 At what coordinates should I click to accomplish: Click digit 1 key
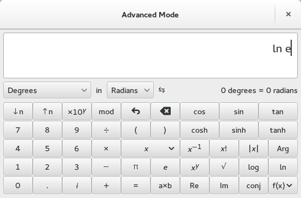click(x=18, y=167)
